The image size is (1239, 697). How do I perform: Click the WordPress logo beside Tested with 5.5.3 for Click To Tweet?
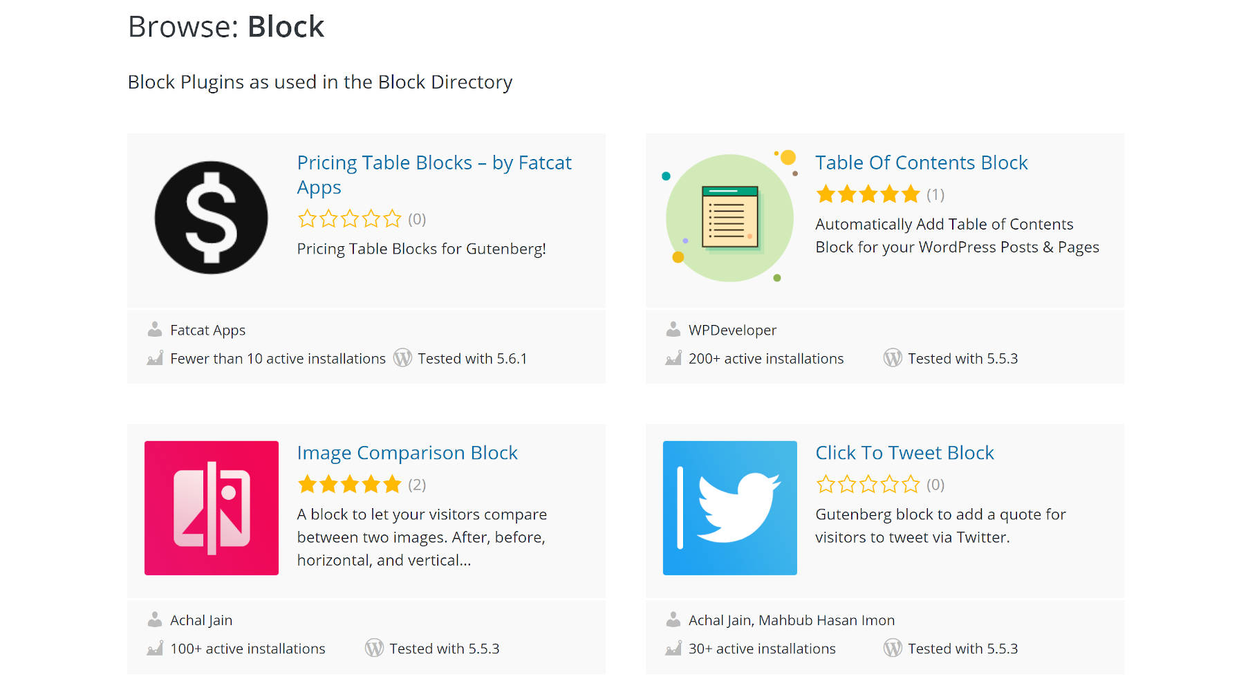point(893,648)
